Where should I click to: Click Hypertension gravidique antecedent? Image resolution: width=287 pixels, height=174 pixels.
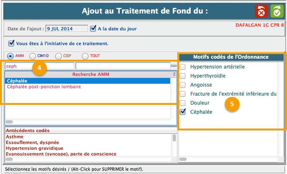coord(34,148)
